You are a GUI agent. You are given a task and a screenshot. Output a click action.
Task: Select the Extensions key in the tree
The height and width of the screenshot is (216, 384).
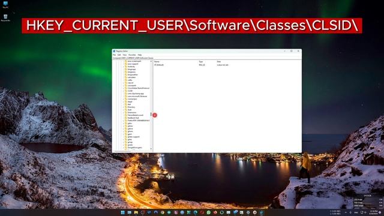point(132,112)
